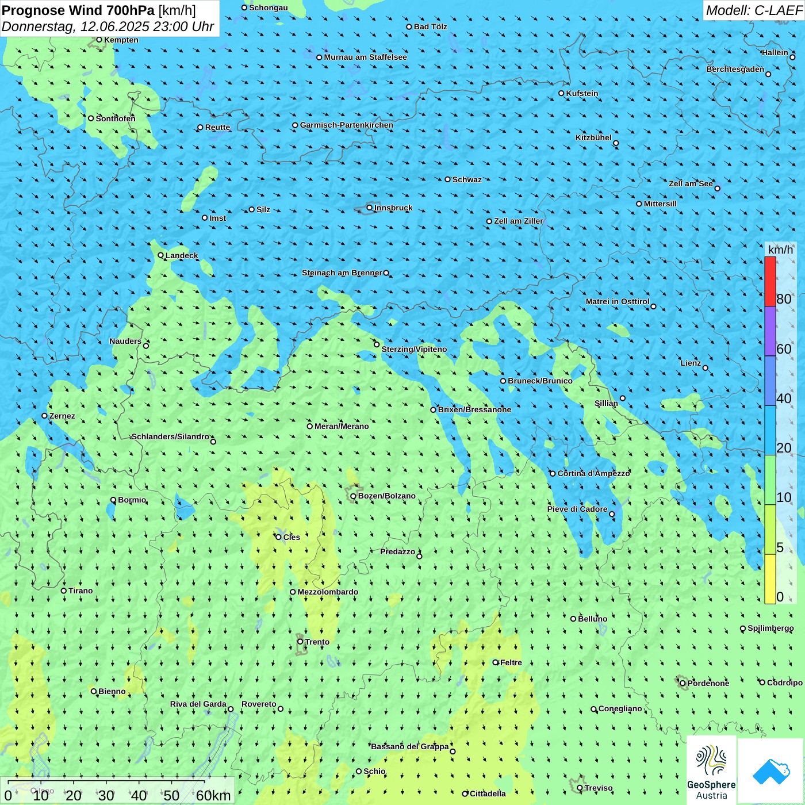Click the Feltre city marker dot

pyautogui.click(x=496, y=662)
